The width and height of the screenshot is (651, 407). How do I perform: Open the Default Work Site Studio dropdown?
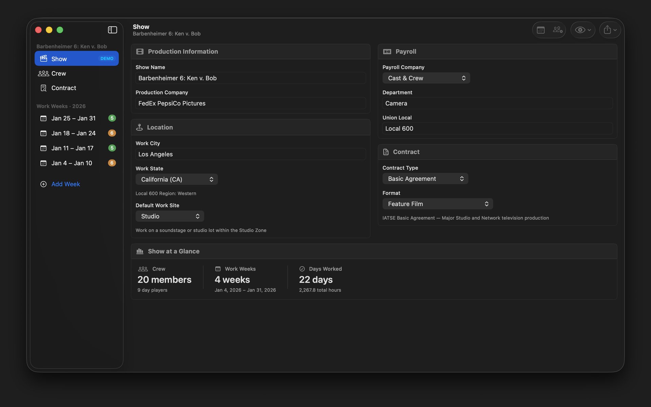pos(170,216)
